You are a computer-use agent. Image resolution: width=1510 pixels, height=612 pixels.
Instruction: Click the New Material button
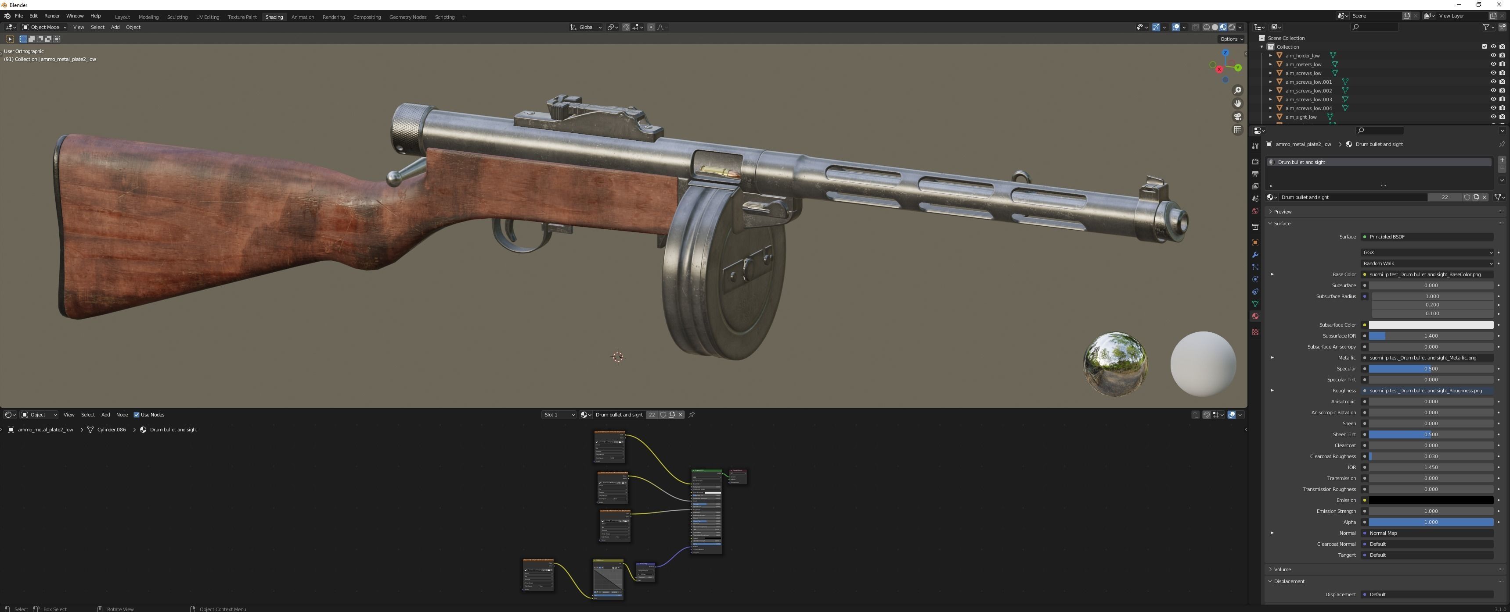click(x=1475, y=197)
